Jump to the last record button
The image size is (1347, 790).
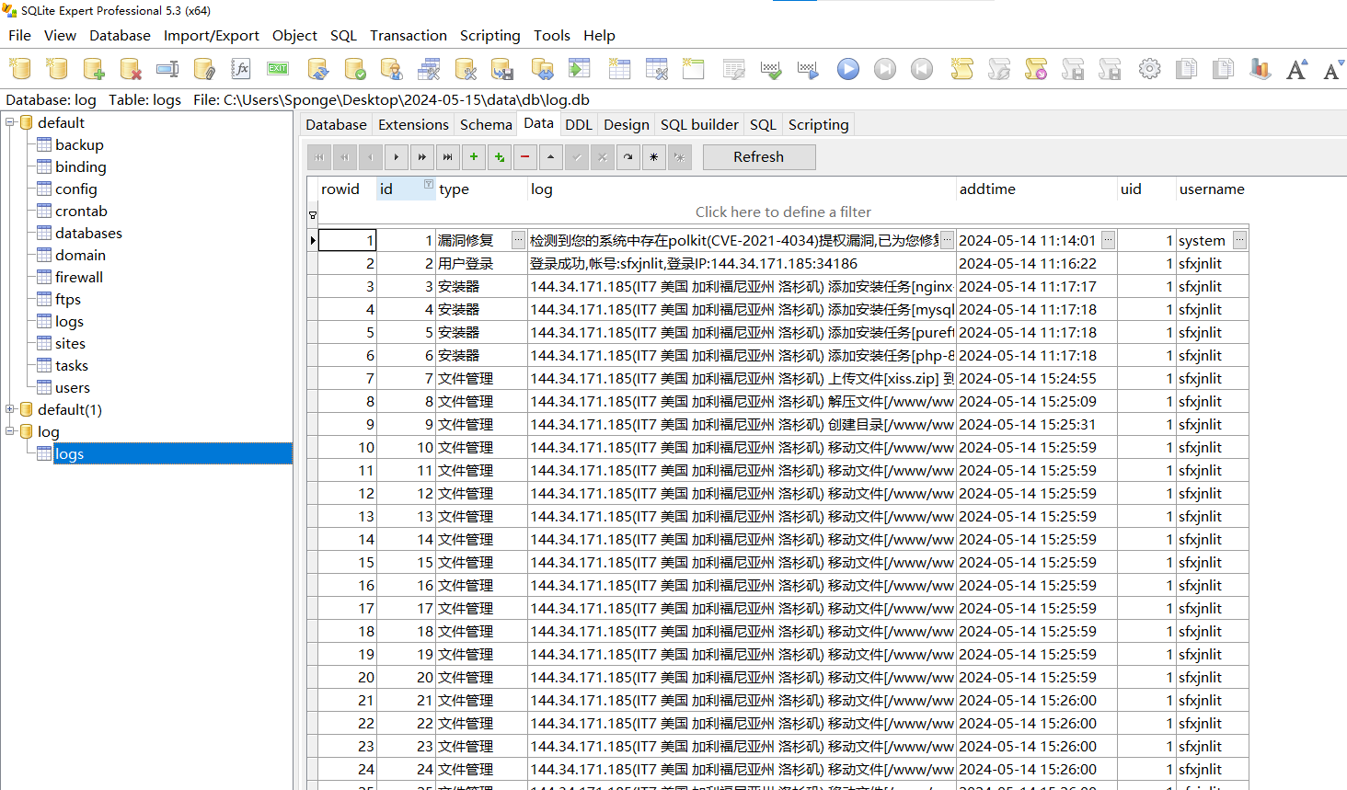click(448, 157)
